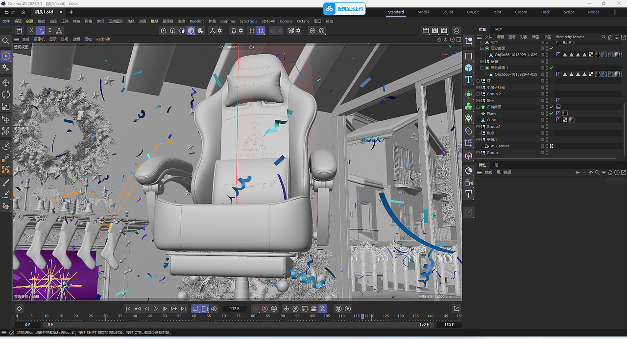Click the Cube primitive icon
The width and height of the screenshot is (627, 339).
(469, 68)
